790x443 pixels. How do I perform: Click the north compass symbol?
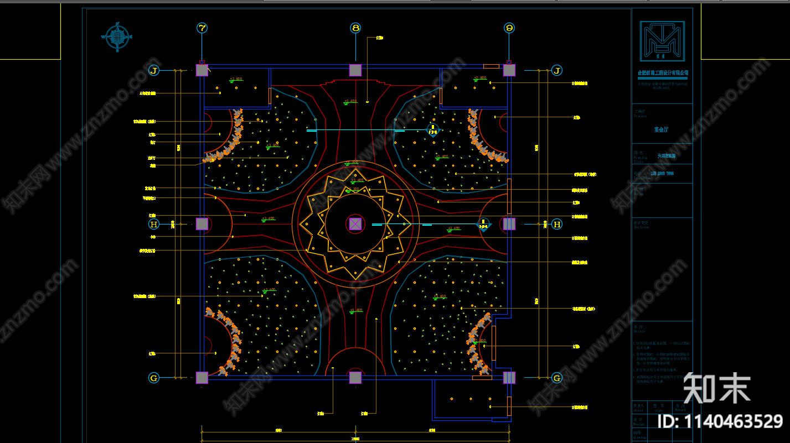pos(117,37)
